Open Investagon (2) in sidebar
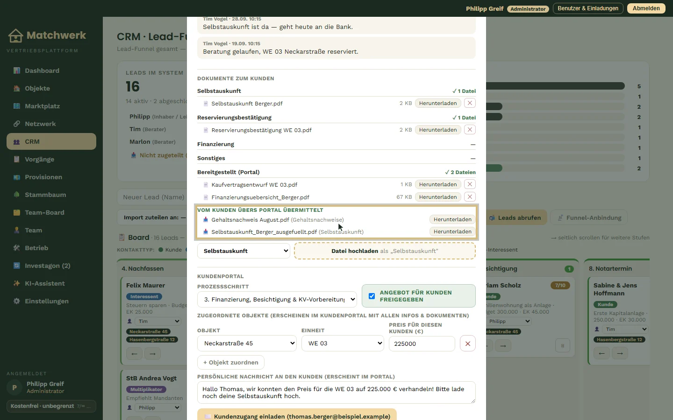Image resolution: width=673 pixels, height=420 pixels. (x=51, y=266)
